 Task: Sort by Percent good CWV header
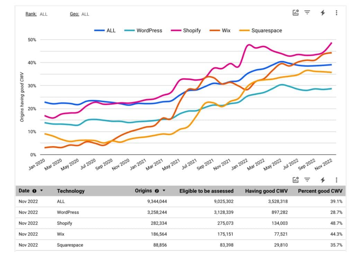pos(320,191)
